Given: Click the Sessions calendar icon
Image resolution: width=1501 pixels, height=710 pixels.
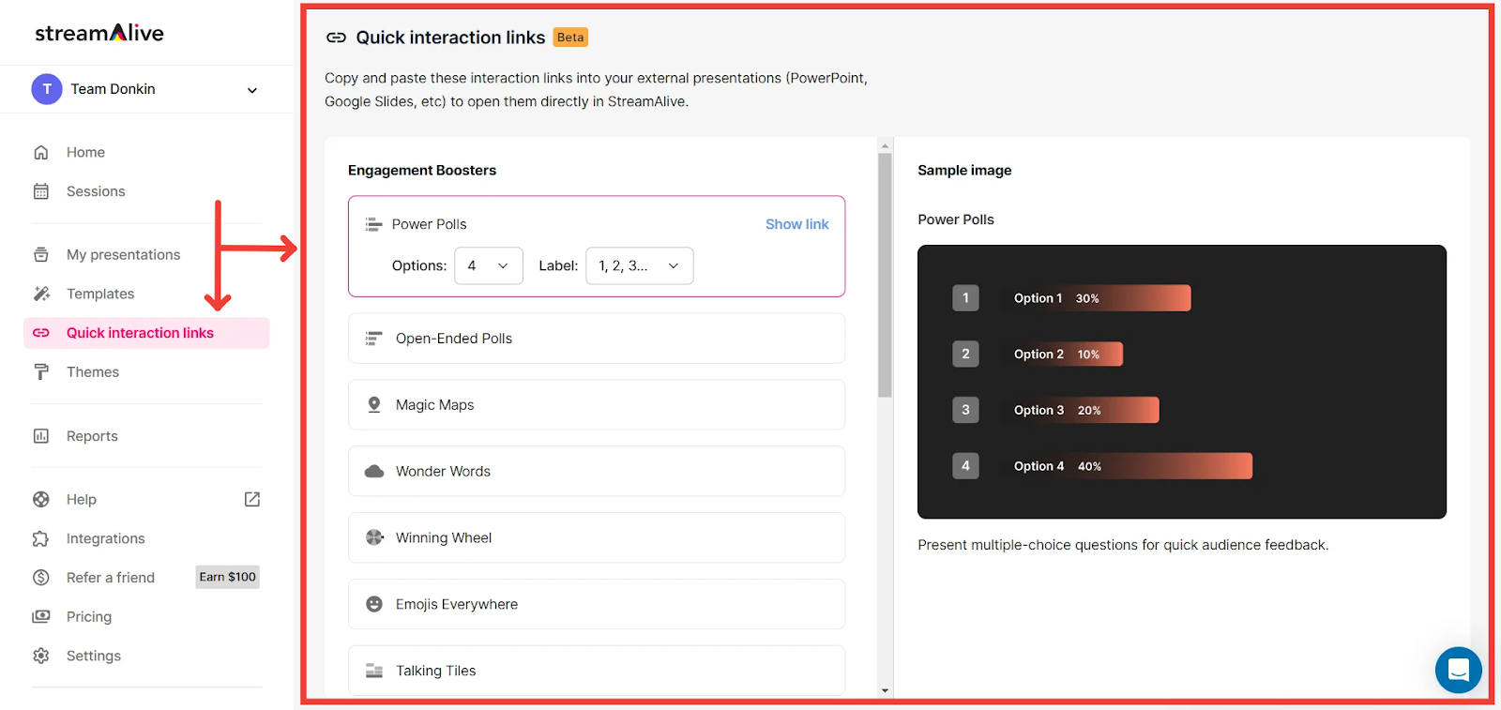Looking at the screenshot, I should click(x=41, y=191).
